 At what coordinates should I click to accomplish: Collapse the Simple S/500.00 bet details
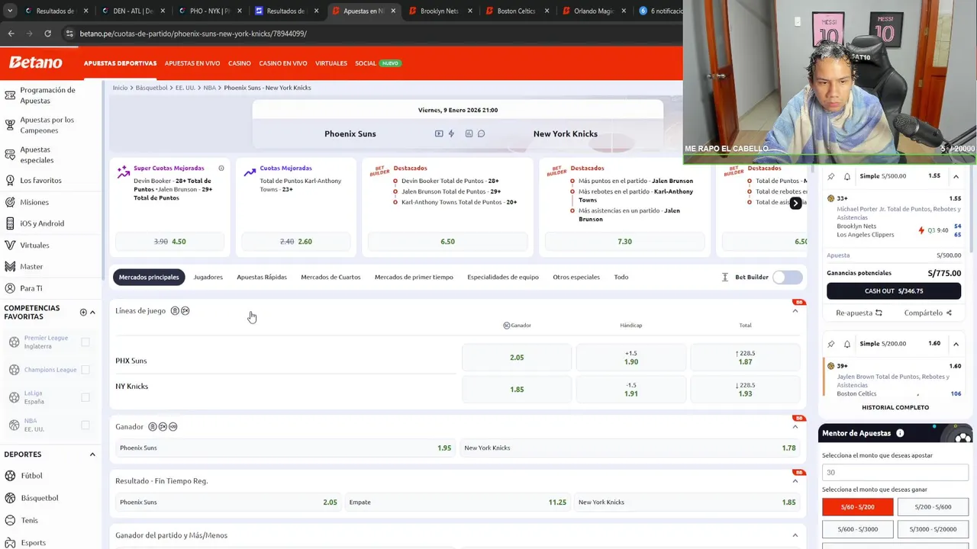(956, 176)
